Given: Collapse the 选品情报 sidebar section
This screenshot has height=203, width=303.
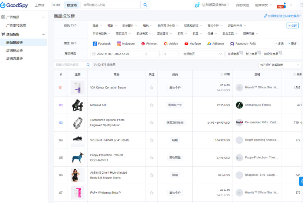Looking at the screenshot, I should 43,35.
